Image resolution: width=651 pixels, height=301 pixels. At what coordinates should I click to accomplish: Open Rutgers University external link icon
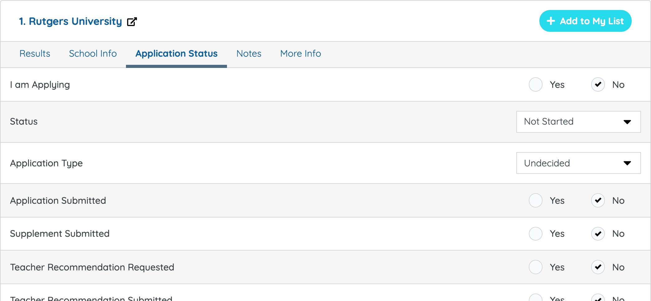(132, 21)
